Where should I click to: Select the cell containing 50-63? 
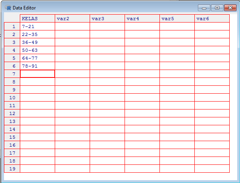tap(38, 50)
